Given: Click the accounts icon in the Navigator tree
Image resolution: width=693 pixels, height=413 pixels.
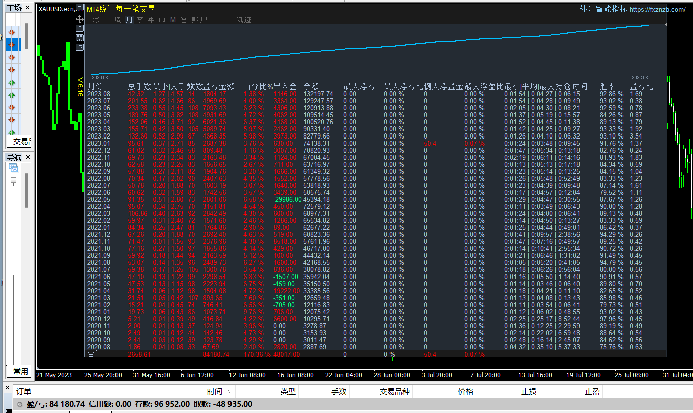Looking at the screenshot, I should click(13, 168).
